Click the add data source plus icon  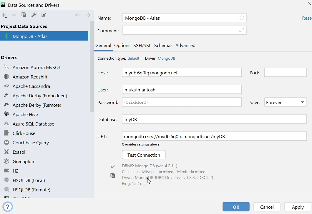[4, 15]
